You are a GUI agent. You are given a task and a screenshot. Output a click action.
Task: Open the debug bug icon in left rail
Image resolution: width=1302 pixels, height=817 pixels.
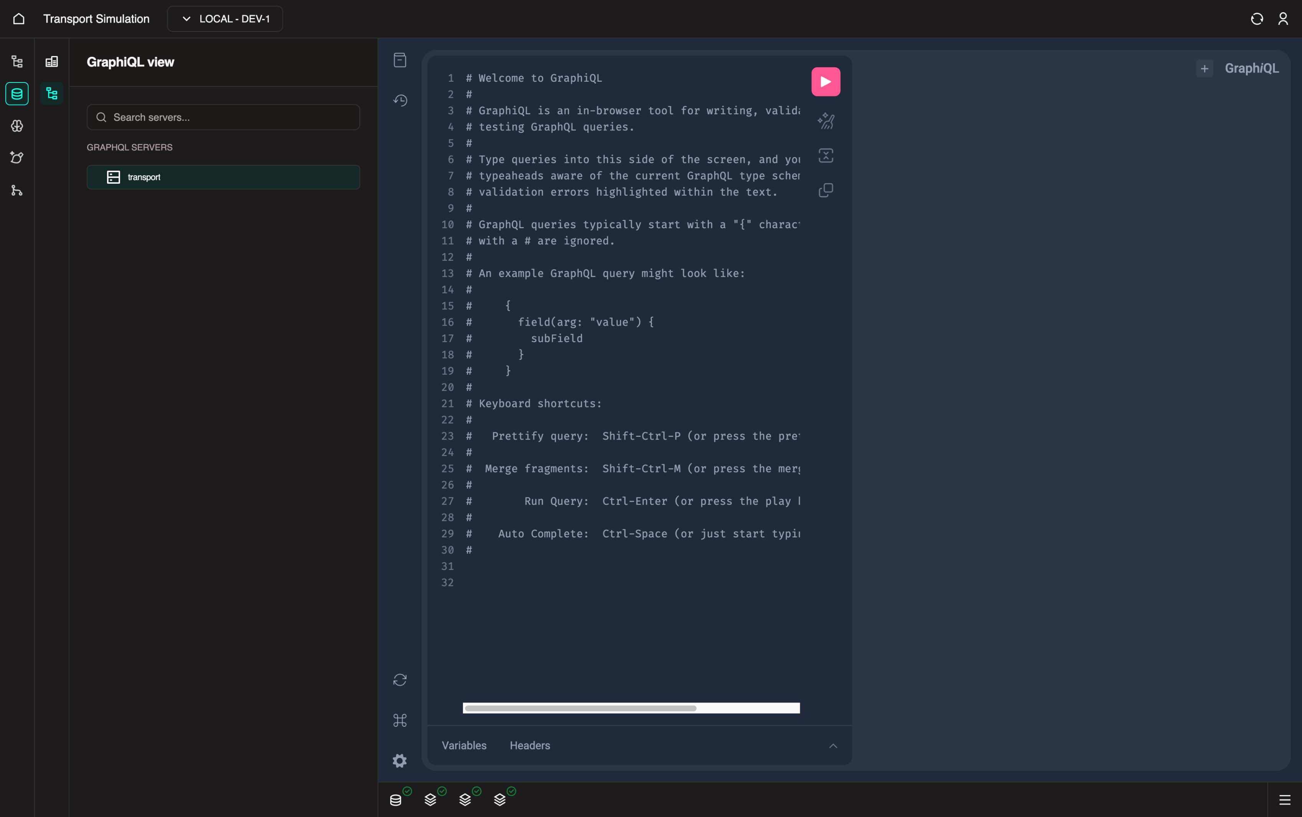17,158
